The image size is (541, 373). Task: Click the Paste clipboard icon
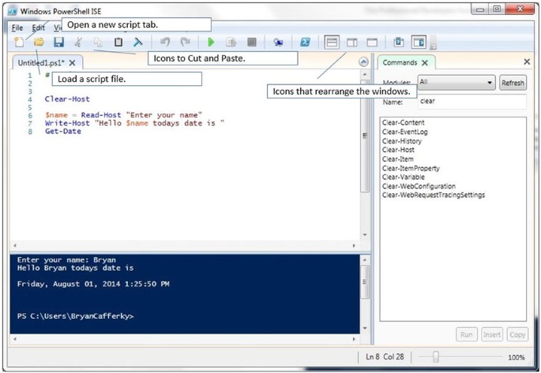118,43
